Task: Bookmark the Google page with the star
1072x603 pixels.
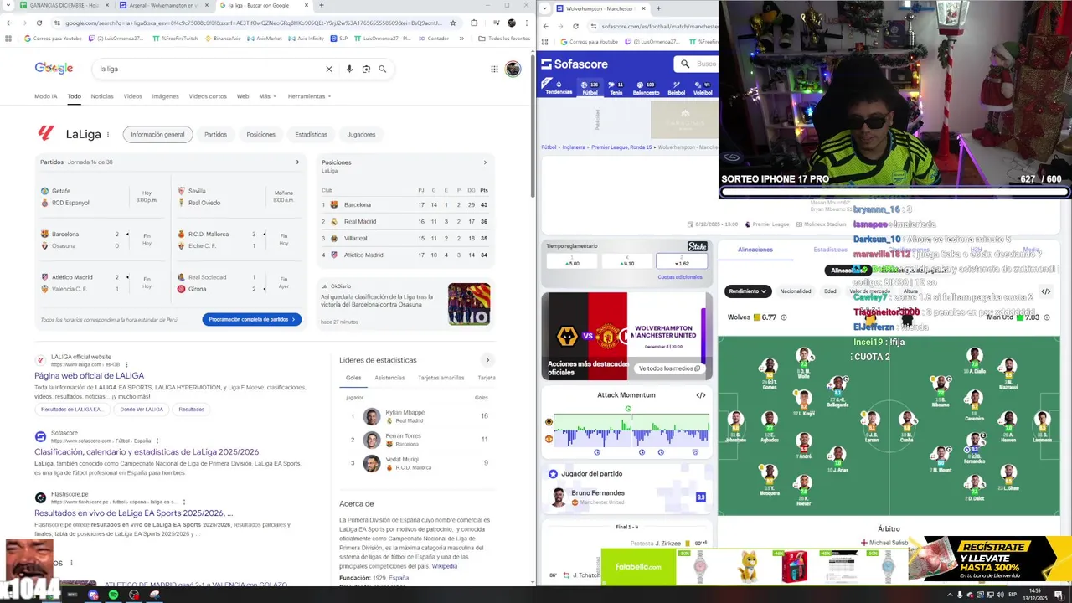Action: (x=453, y=23)
